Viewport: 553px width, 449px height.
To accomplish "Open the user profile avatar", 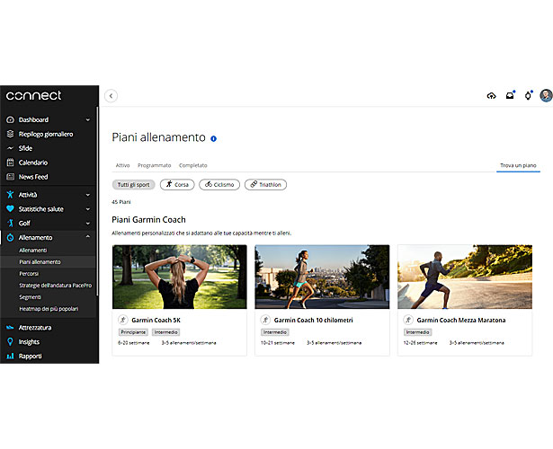I will pos(546,95).
